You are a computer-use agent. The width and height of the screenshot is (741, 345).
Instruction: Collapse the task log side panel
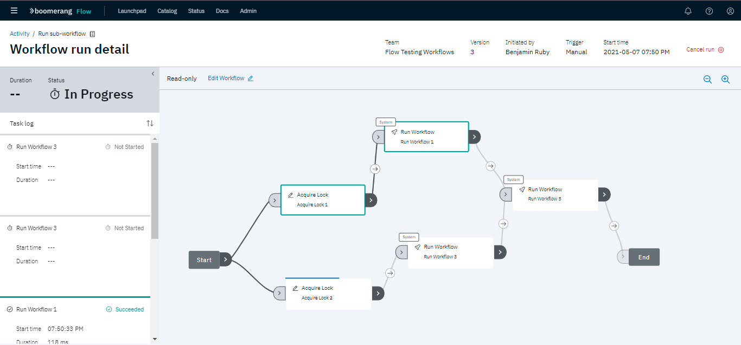click(x=153, y=74)
